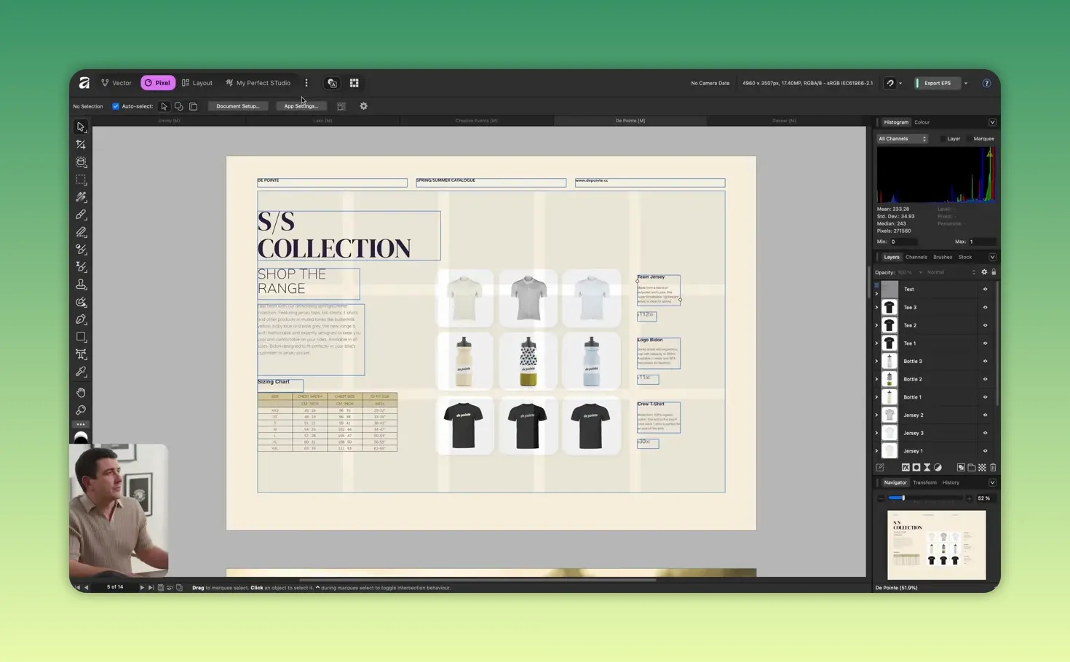Add a mask to the current layer
Screen dimensions: 1070x662
point(916,468)
